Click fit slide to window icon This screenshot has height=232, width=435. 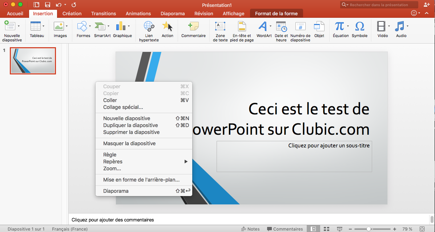(x=422, y=229)
